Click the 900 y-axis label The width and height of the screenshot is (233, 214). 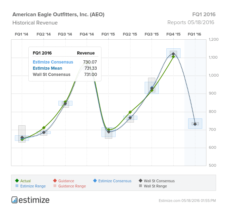coord(213,93)
